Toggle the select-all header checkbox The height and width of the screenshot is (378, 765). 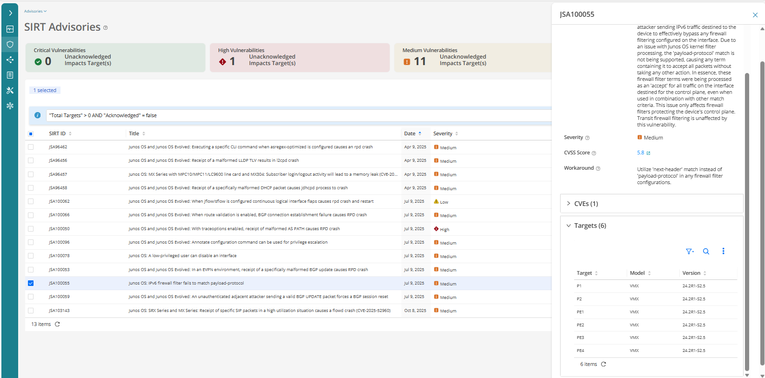coord(31,134)
